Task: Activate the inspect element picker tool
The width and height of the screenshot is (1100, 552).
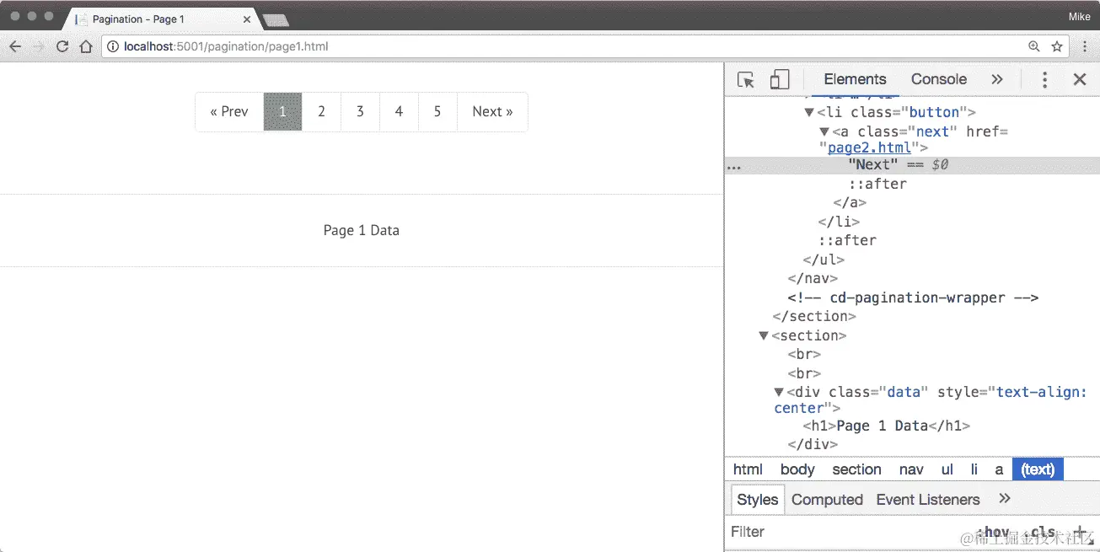Action: pos(746,79)
